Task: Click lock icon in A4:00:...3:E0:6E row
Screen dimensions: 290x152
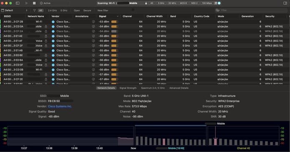Action: coord(46,55)
